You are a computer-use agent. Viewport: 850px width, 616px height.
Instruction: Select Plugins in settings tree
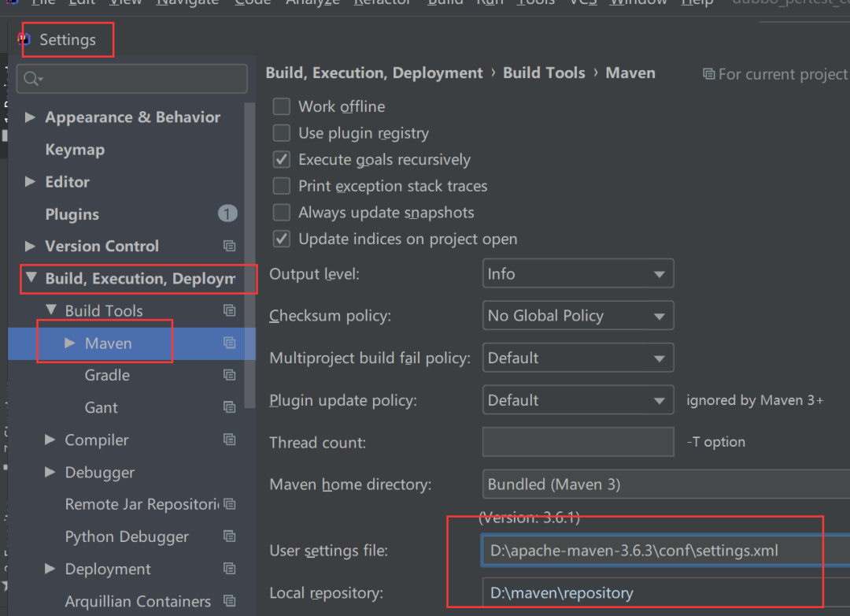coord(72,214)
